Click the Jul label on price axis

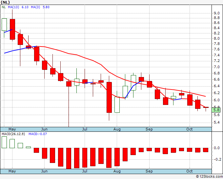point(85,129)
